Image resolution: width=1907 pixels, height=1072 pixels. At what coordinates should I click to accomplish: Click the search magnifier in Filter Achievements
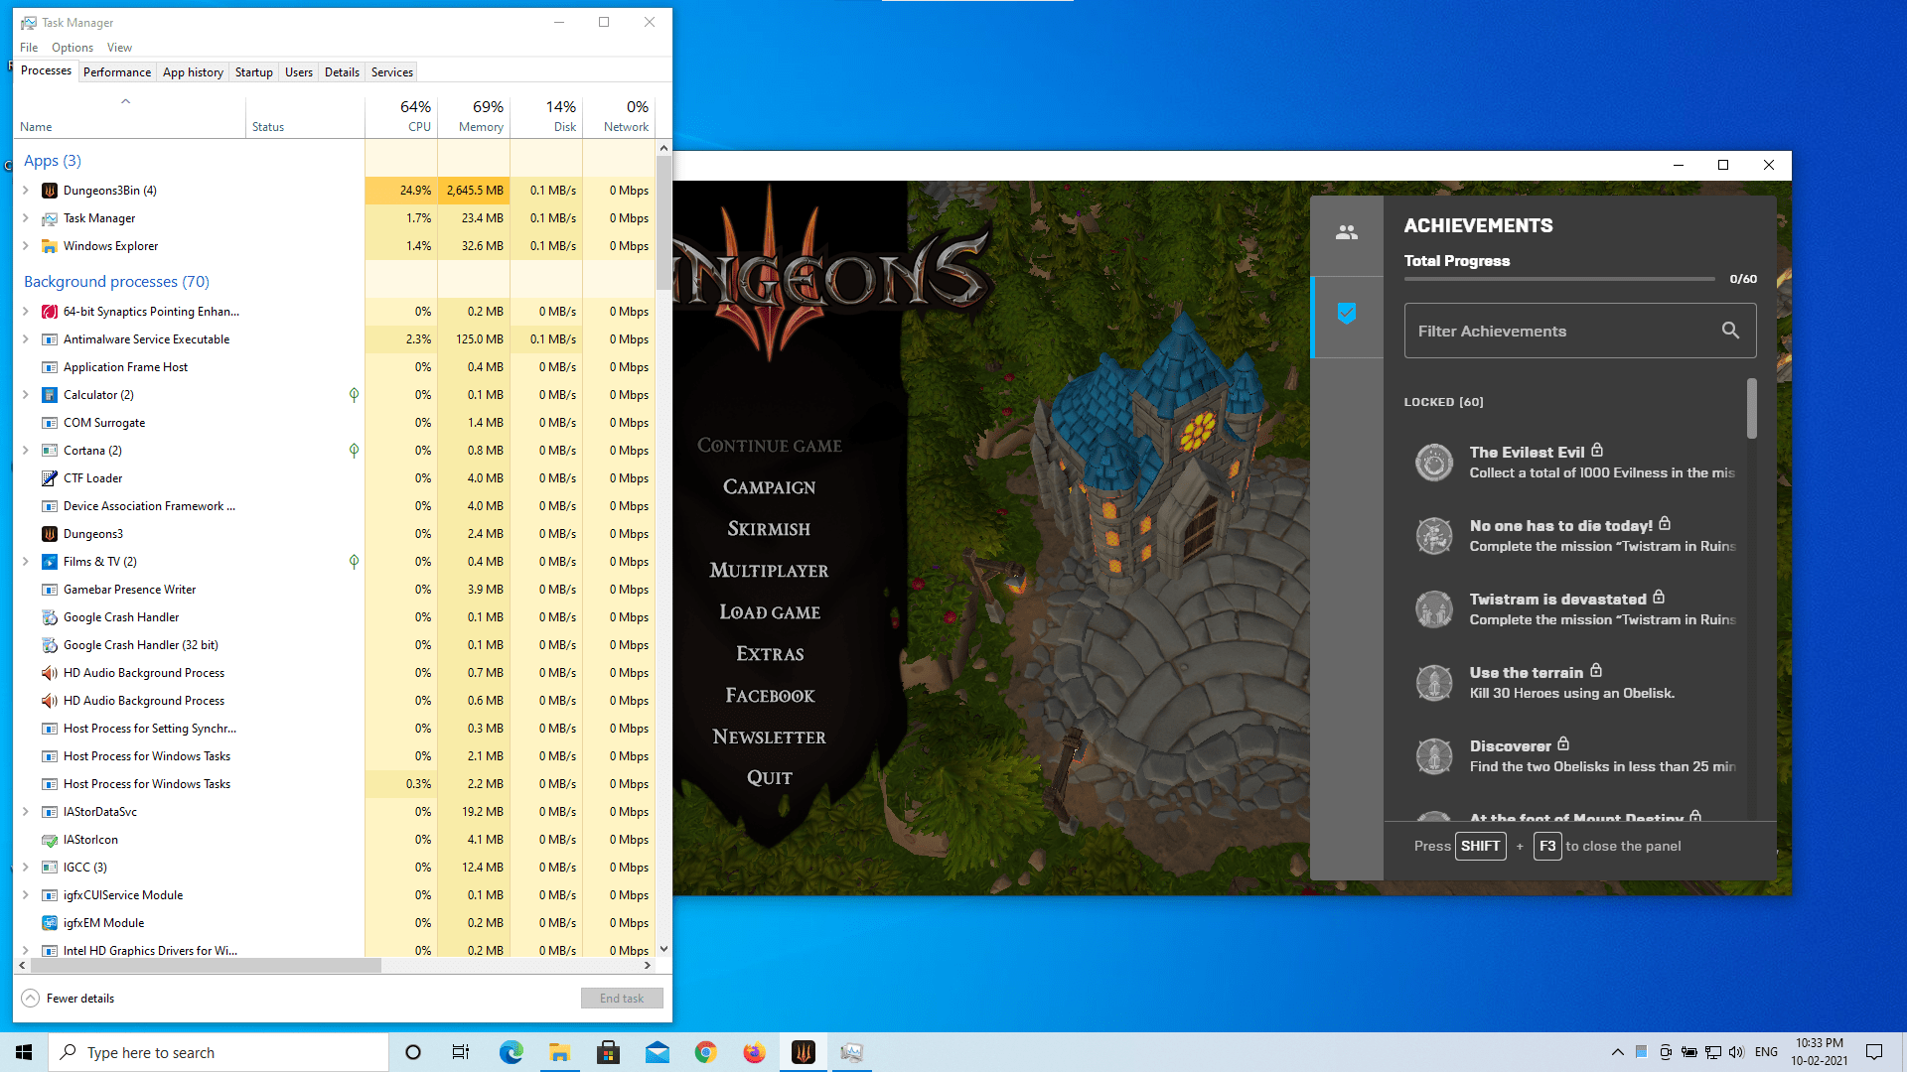pos(1730,331)
